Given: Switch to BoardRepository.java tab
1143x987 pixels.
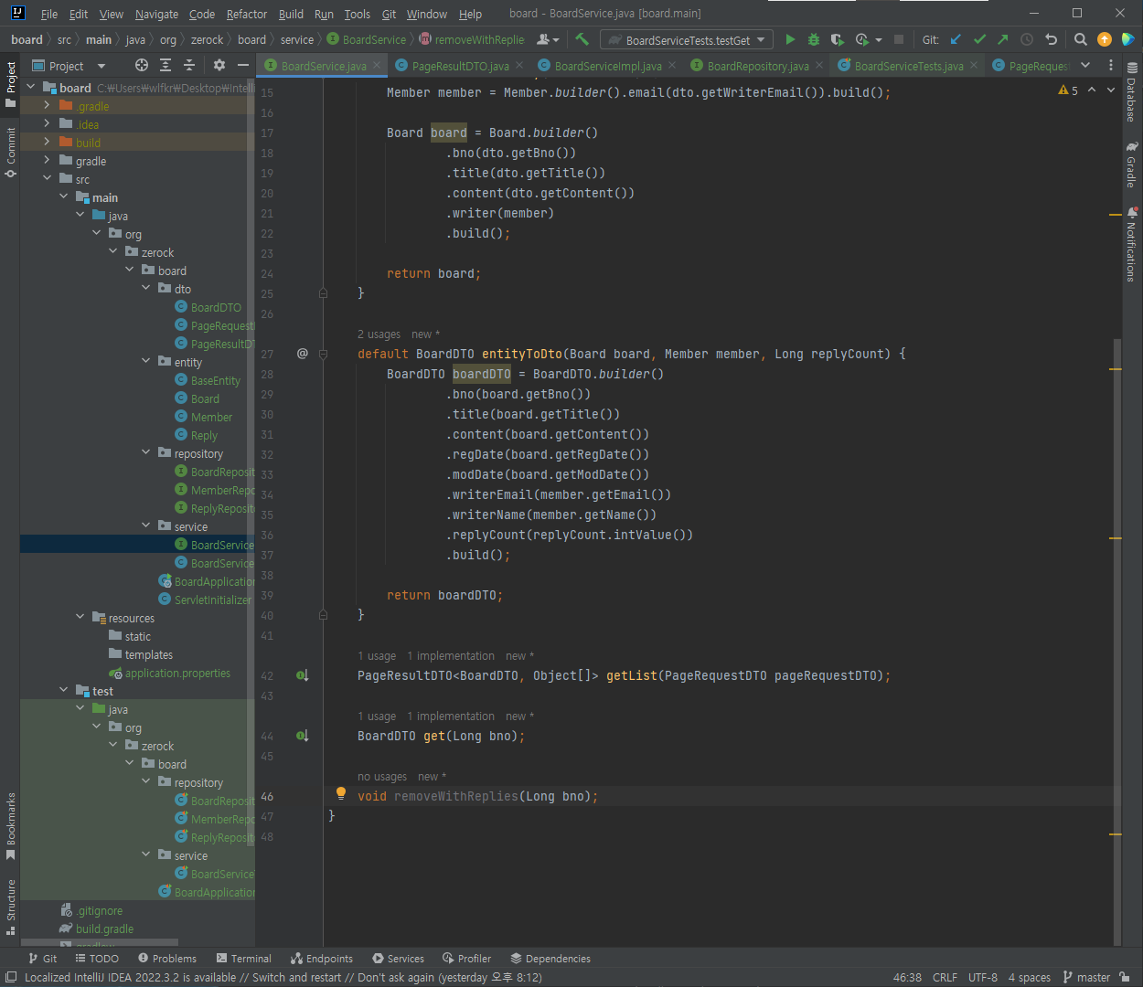Looking at the screenshot, I should click(757, 66).
